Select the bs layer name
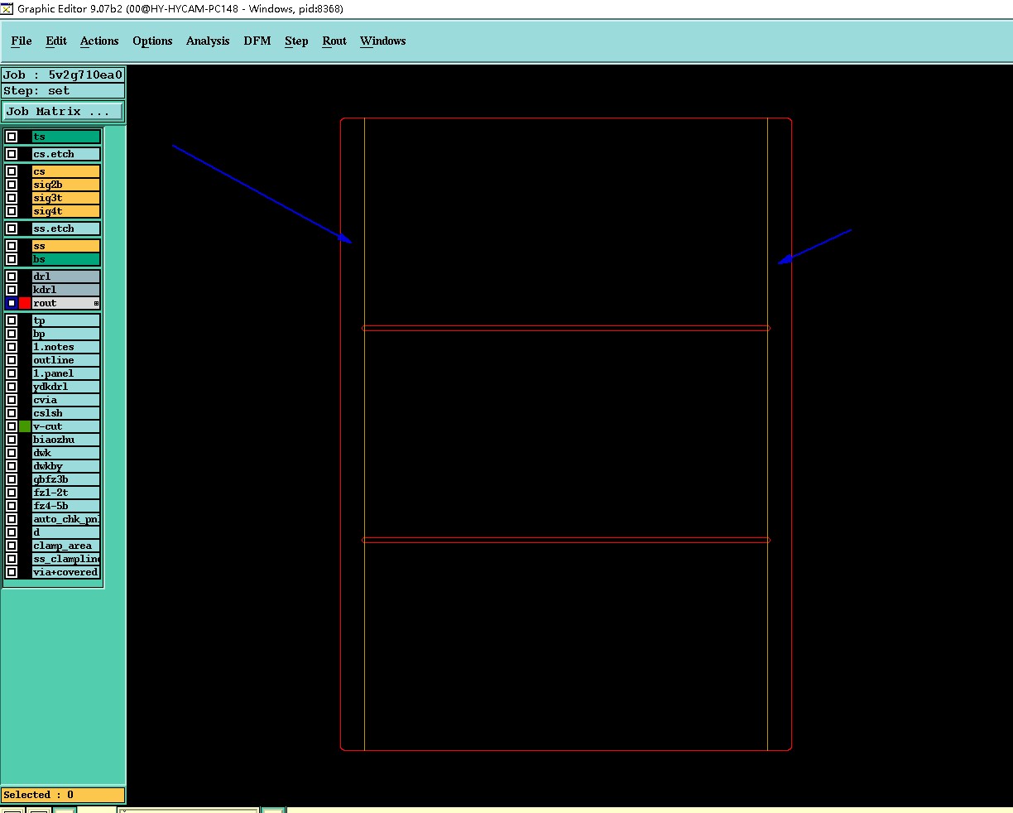1013x813 pixels. [x=66, y=259]
